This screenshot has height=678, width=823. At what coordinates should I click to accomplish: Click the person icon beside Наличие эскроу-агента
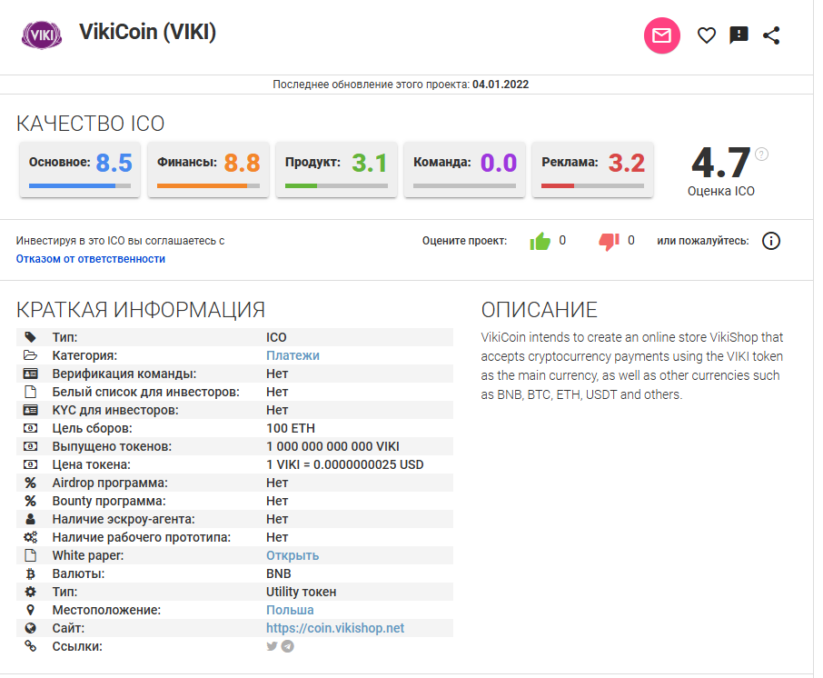tap(31, 519)
